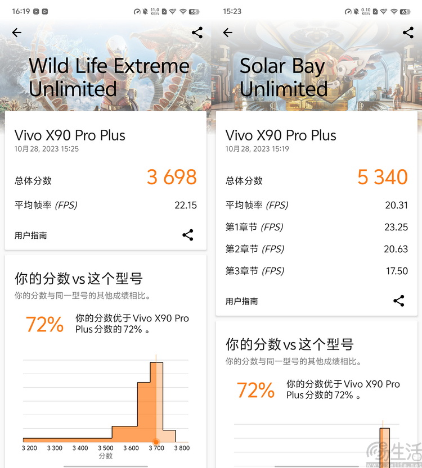Viewport: 422px width, 468px height.
Task: Tap muted bell icon in right status bar
Action: 356,12
